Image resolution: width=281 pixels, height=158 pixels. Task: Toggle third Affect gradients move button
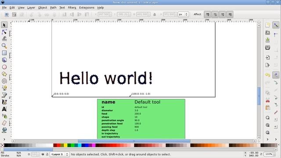(x=223, y=14)
